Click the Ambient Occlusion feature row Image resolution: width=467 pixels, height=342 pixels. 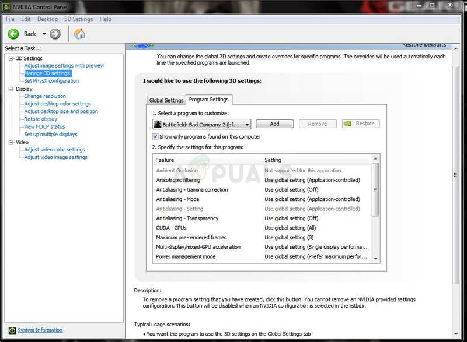tap(262, 171)
